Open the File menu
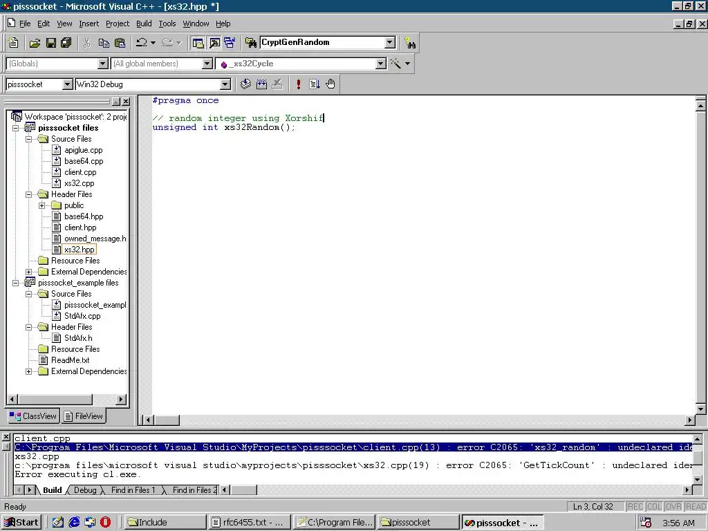This screenshot has width=708, height=531. coord(25,24)
